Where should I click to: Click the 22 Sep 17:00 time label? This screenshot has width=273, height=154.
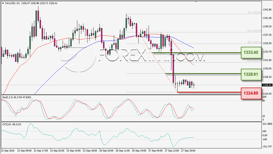tap(41, 150)
